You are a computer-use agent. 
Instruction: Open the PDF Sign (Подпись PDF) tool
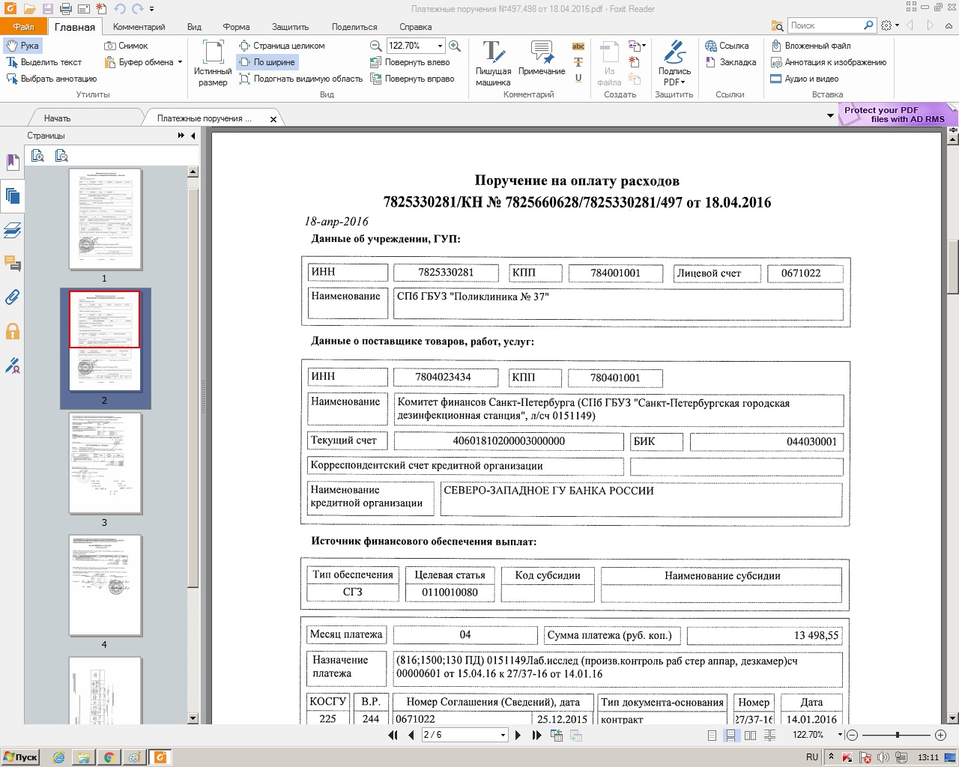pyautogui.click(x=674, y=63)
